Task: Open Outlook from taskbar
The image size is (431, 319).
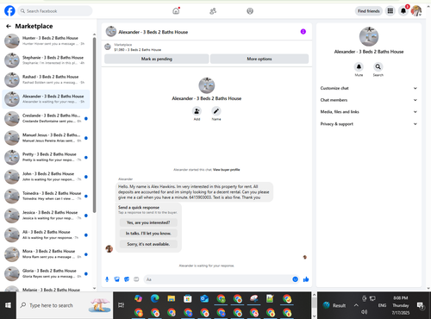Action: pyautogui.click(x=204, y=299)
